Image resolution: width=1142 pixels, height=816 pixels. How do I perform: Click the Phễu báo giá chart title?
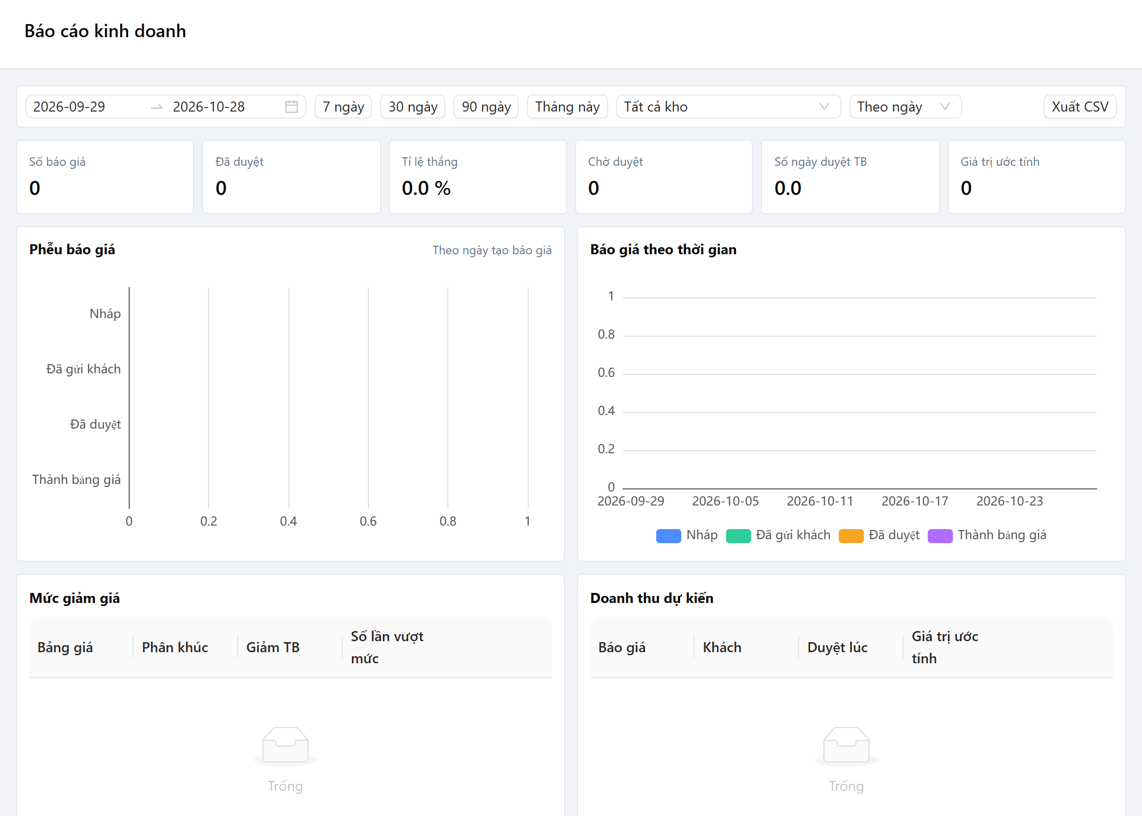pos(72,249)
